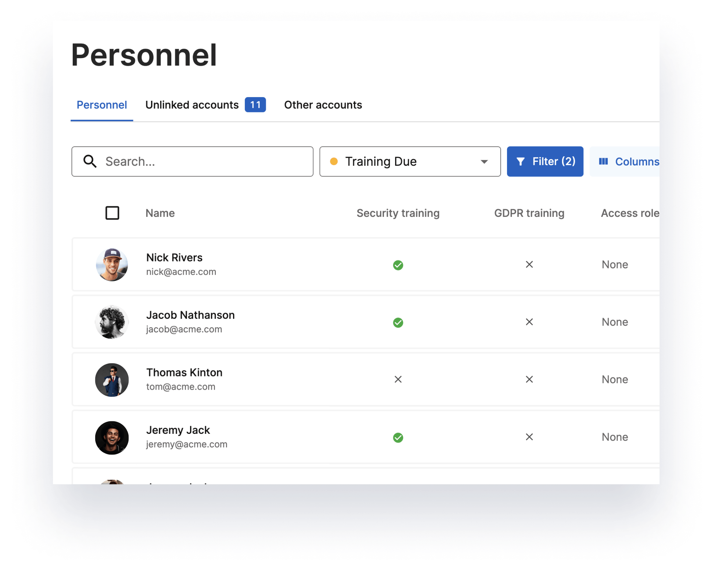The height and width of the screenshot is (568, 711).
Task: Click the search magnifying glass icon
Action: pyautogui.click(x=90, y=161)
